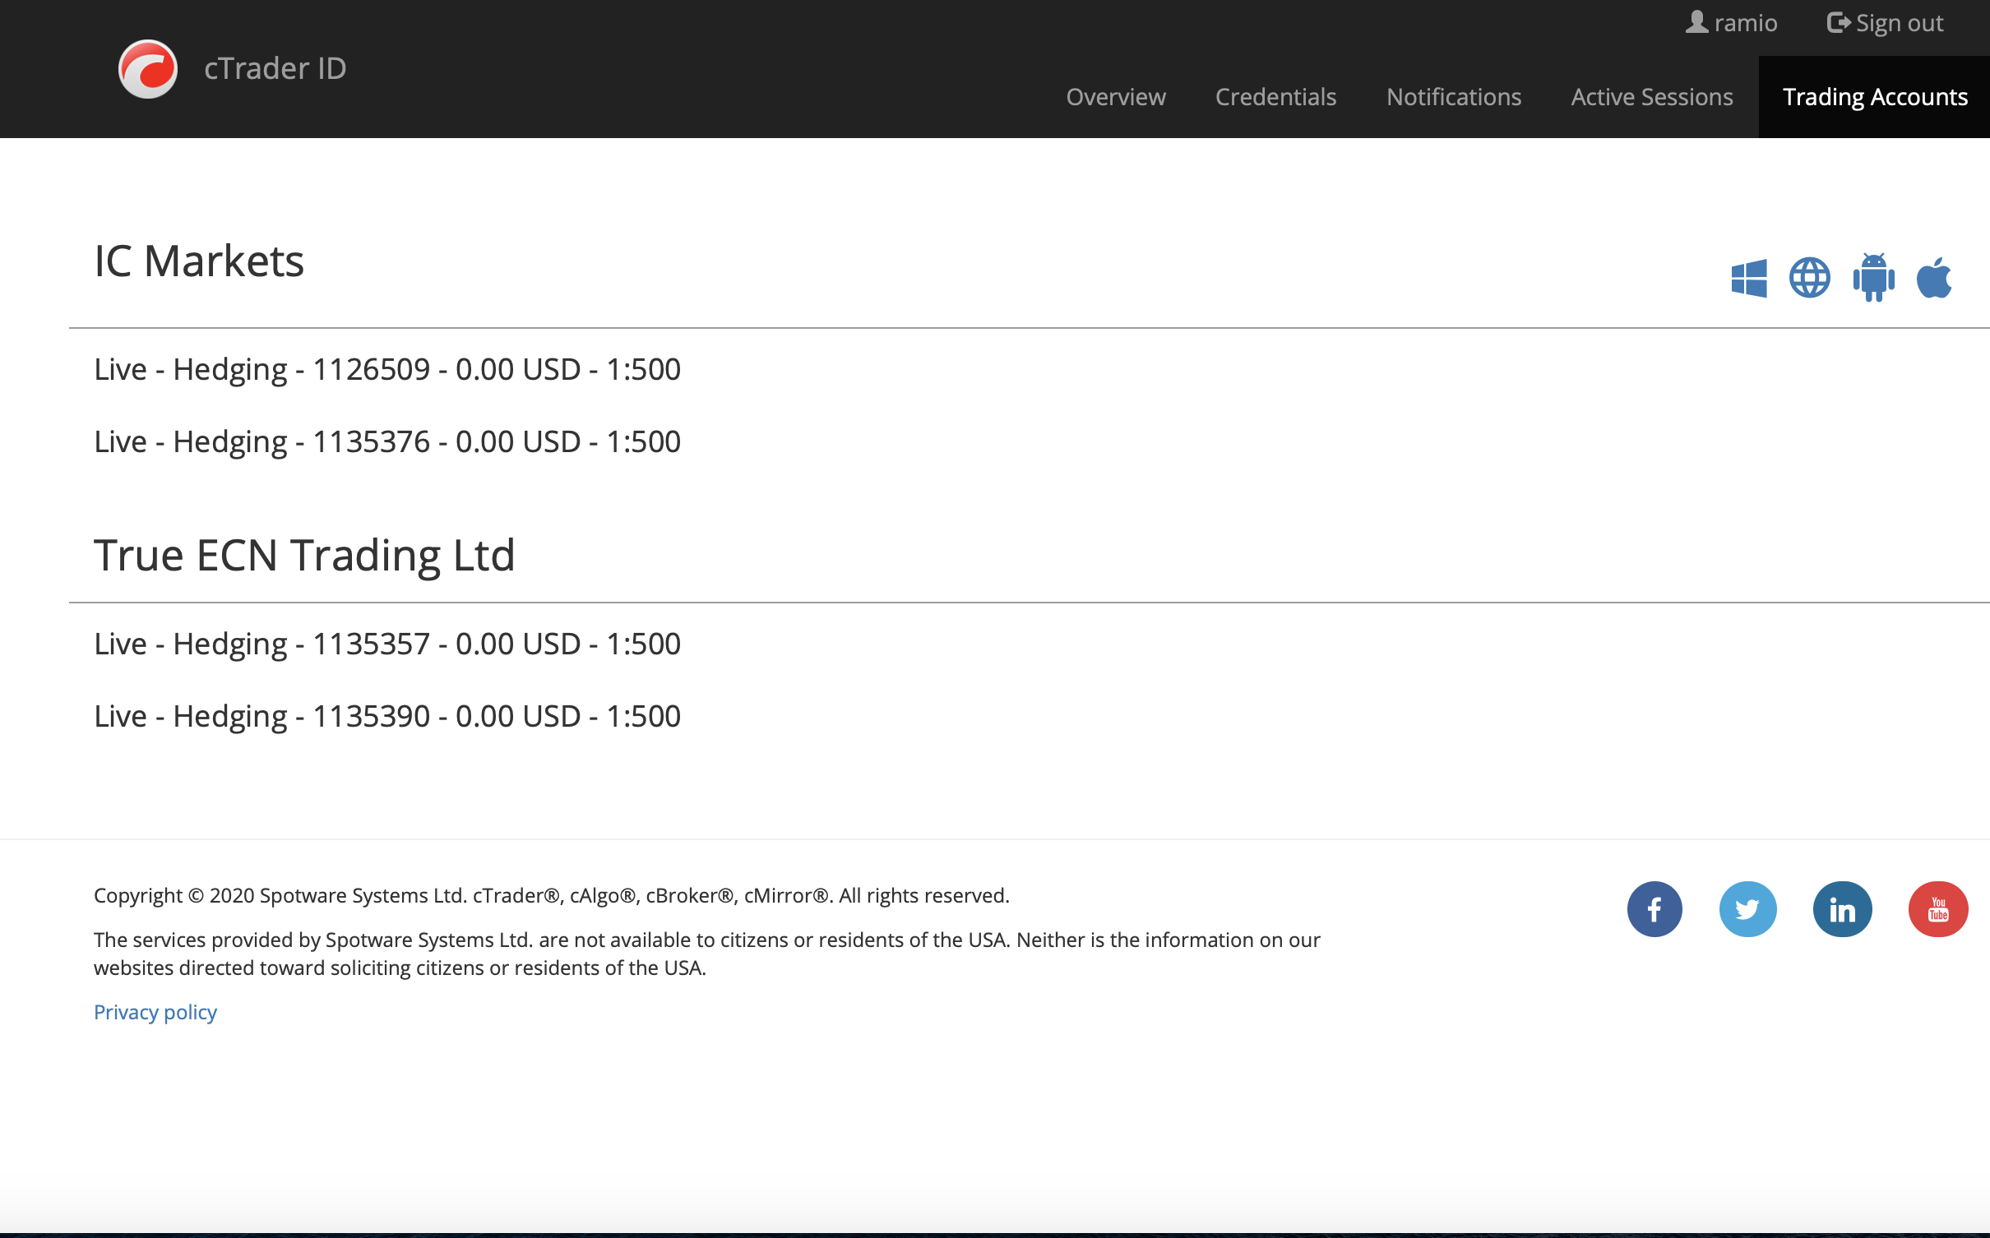Image resolution: width=1990 pixels, height=1238 pixels.
Task: Select IC Markets account 1126509
Action: pos(387,370)
